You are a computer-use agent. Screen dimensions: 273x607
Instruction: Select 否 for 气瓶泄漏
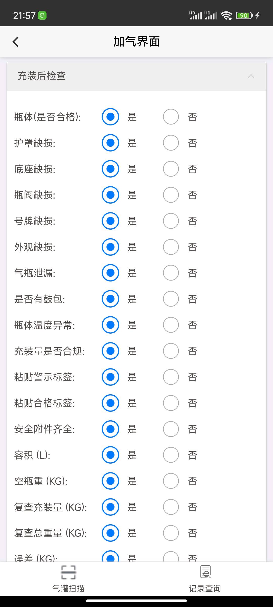pos(171,273)
